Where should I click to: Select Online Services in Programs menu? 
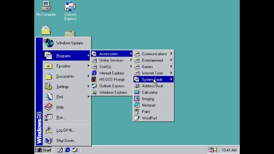112,60
